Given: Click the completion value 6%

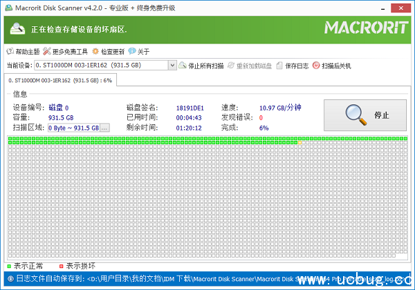Looking at the screenshot, I should tap(264, 128).
